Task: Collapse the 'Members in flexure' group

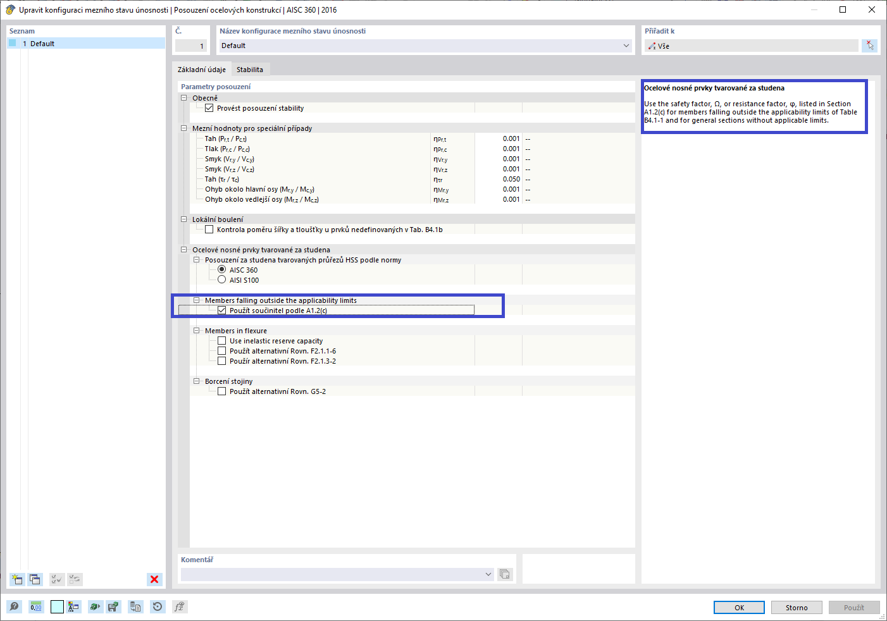Action: point(197,331)
